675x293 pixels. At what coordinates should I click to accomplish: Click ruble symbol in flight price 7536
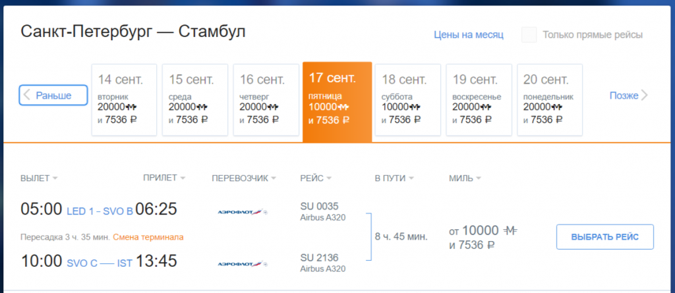tap(490, 246)
